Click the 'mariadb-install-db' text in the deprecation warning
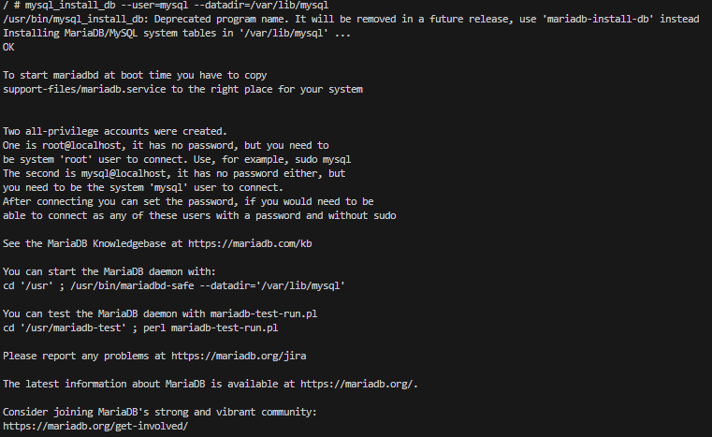712x437 pixels. (598, 19)
